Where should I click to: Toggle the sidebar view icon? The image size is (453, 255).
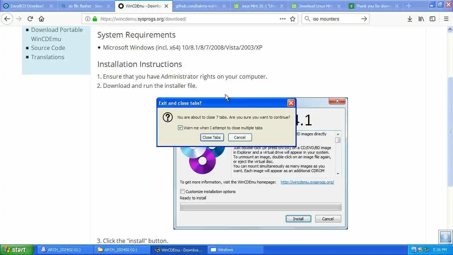[x=432, y=19]
